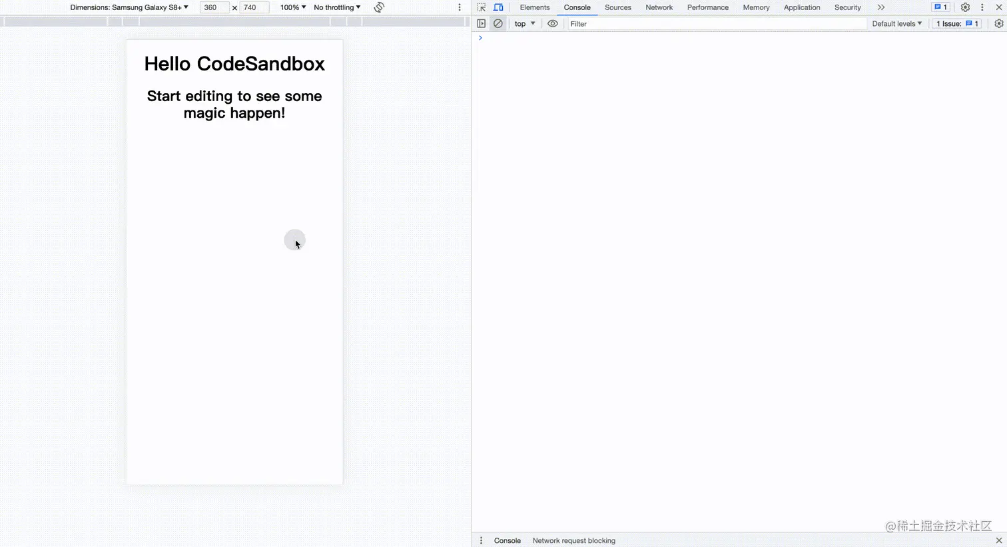This screenshot has height=547, width=1007.
Task: Open the Dimensions Samsung Galaxy S8+ dropdown
Action: coord(129,7)
